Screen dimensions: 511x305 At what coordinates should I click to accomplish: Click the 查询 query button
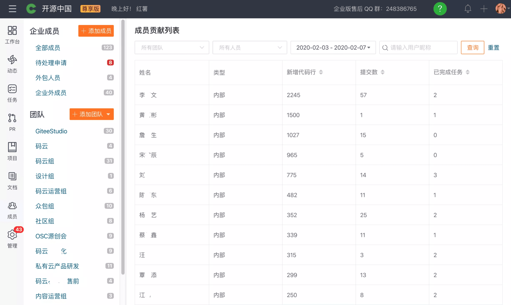[472, 47]
